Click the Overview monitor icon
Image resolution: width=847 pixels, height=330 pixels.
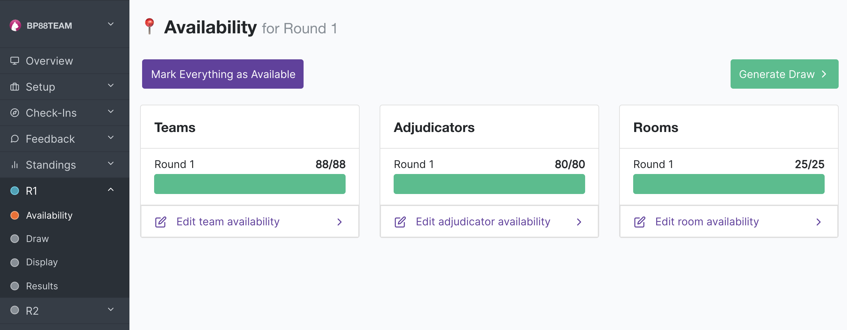tap(15, 61)
